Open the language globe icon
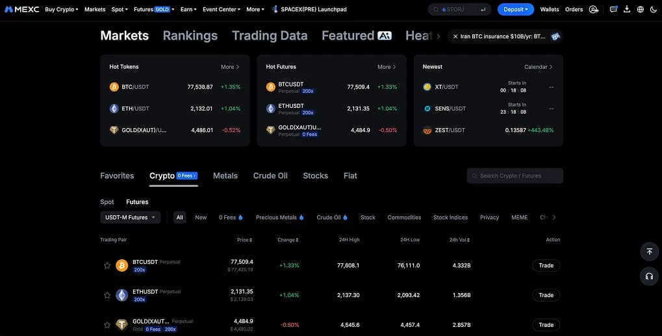This screenshot has width=662, height=336. (641, 9)
